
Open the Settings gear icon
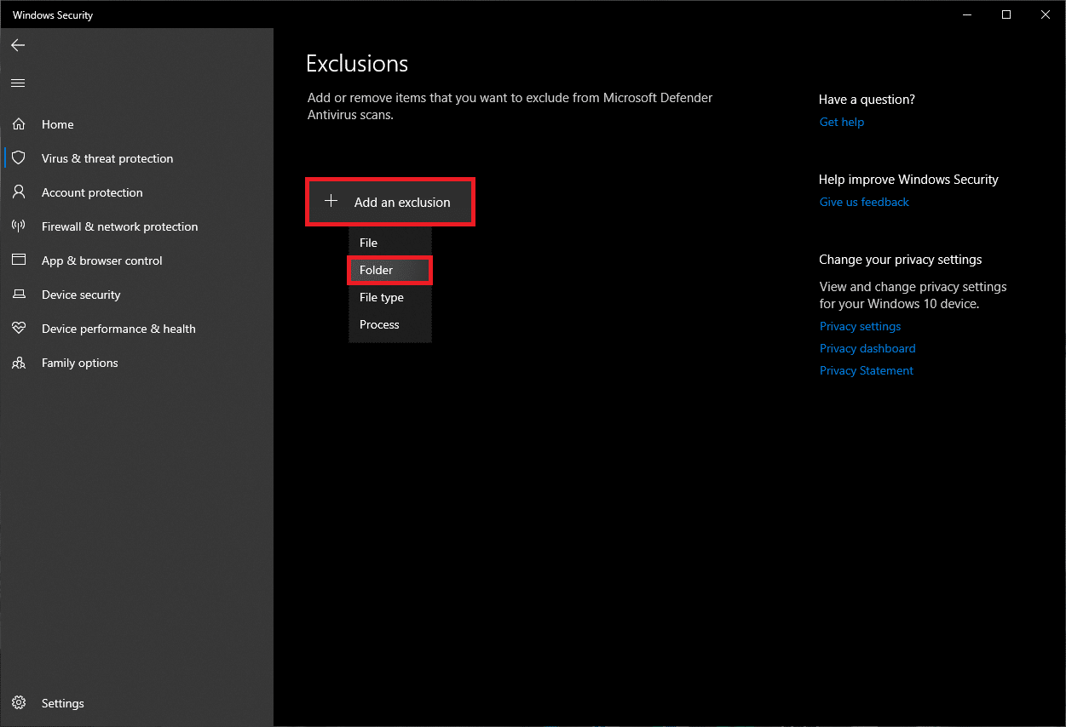click(19, 703)
